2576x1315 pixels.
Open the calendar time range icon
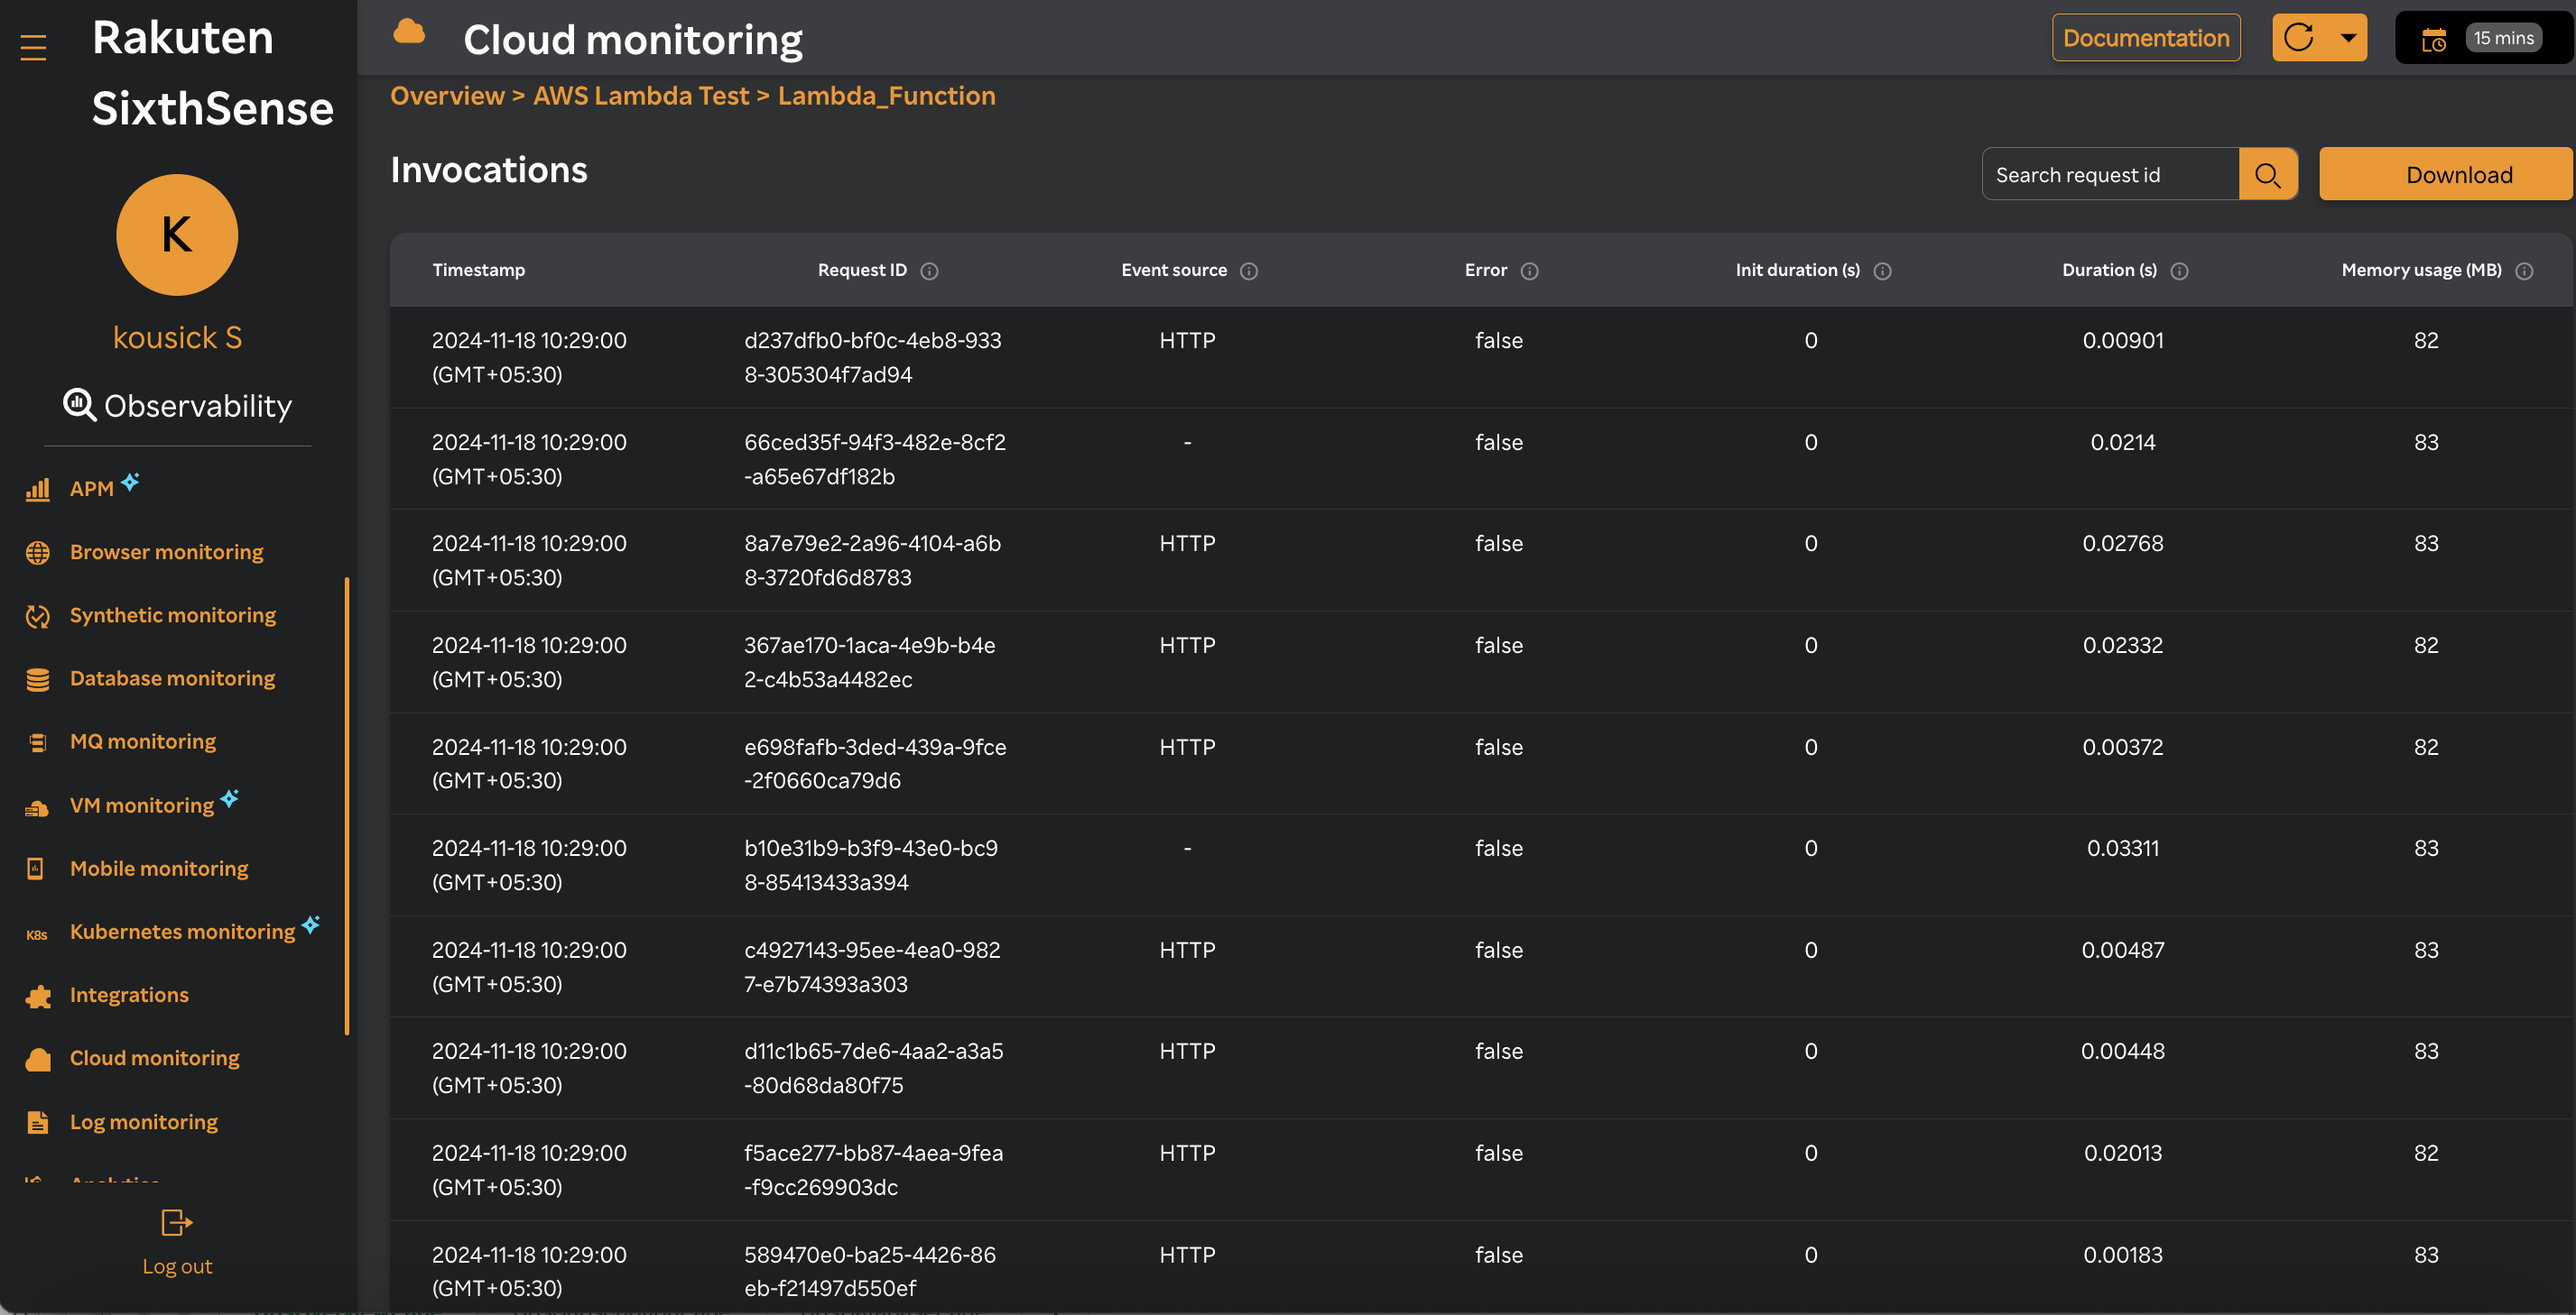coord(2433,39)
